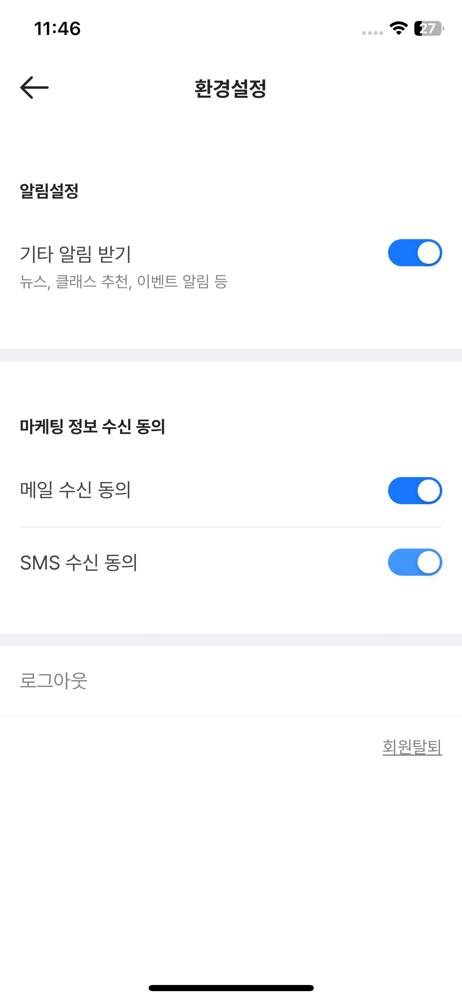This screenshot has height=1001, width=462.
Task: Tap gray divider above 로그아웃 row
Action: (x=231, y=640)
